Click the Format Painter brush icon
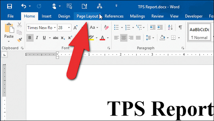Image resolution: width=214 pixels, height=121 pixels. (x=19, y=40)
